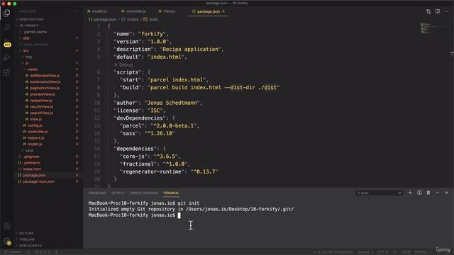Select the Terminal panel tab
The width and height of the screenshot is (454, 255).
click(x=171, y=193)
